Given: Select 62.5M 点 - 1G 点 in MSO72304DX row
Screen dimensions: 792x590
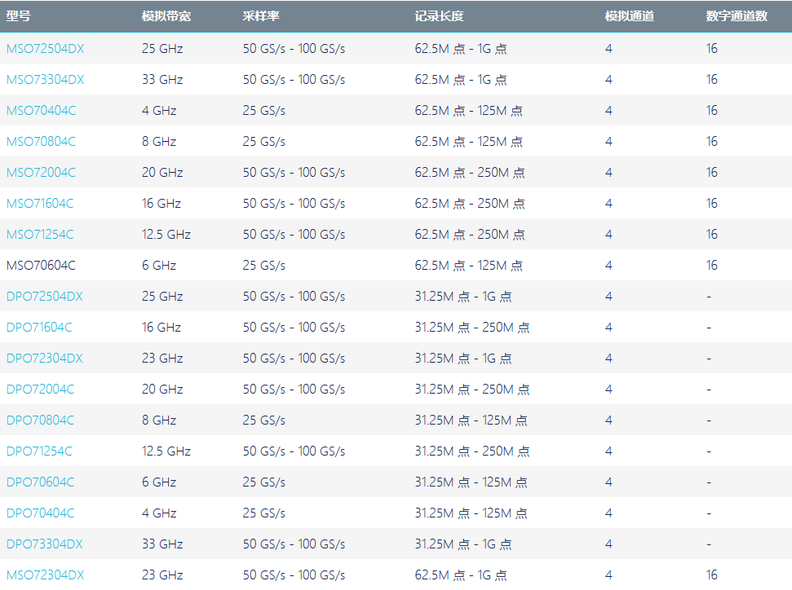Looking at the screenshot, I should (461, 575).
